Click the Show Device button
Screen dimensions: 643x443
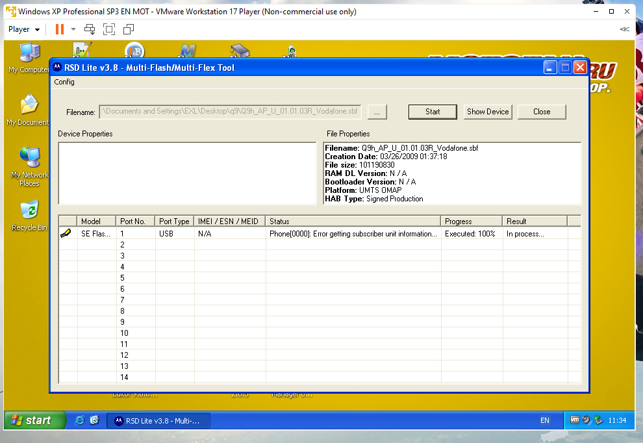[x=488, y=112]
